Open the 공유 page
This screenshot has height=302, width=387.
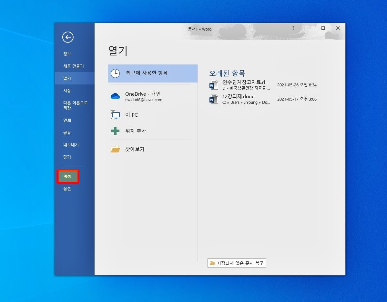[x=75, y=133]
